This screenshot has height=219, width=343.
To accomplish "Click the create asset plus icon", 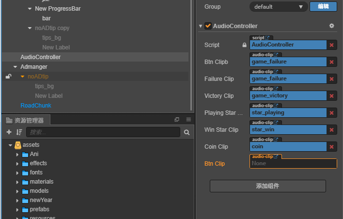I will [9, 132].
